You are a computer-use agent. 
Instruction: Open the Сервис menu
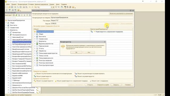[x=52, y=4]
